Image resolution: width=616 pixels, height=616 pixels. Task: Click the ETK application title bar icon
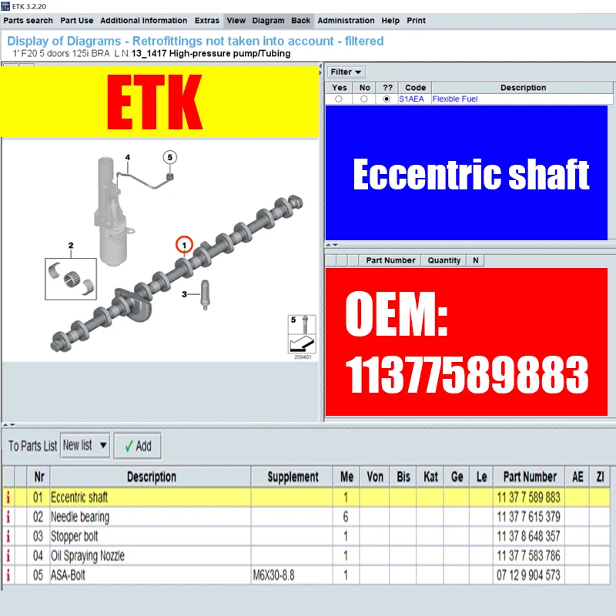pos(5,6)
